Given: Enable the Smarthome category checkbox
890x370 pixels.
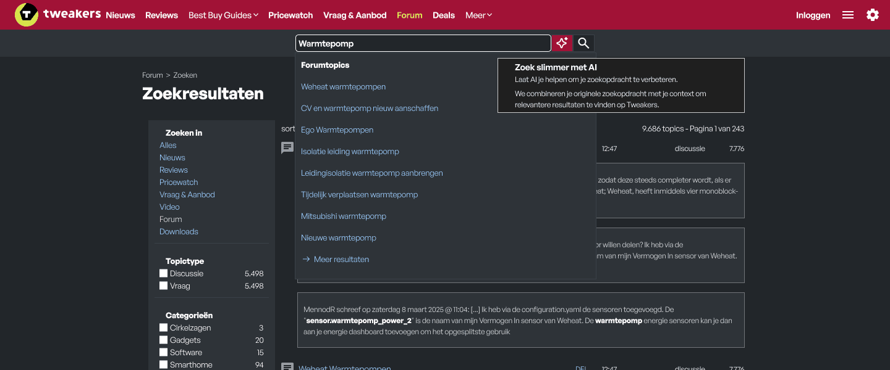Looking at the screenshot, I should pos(163,364).
